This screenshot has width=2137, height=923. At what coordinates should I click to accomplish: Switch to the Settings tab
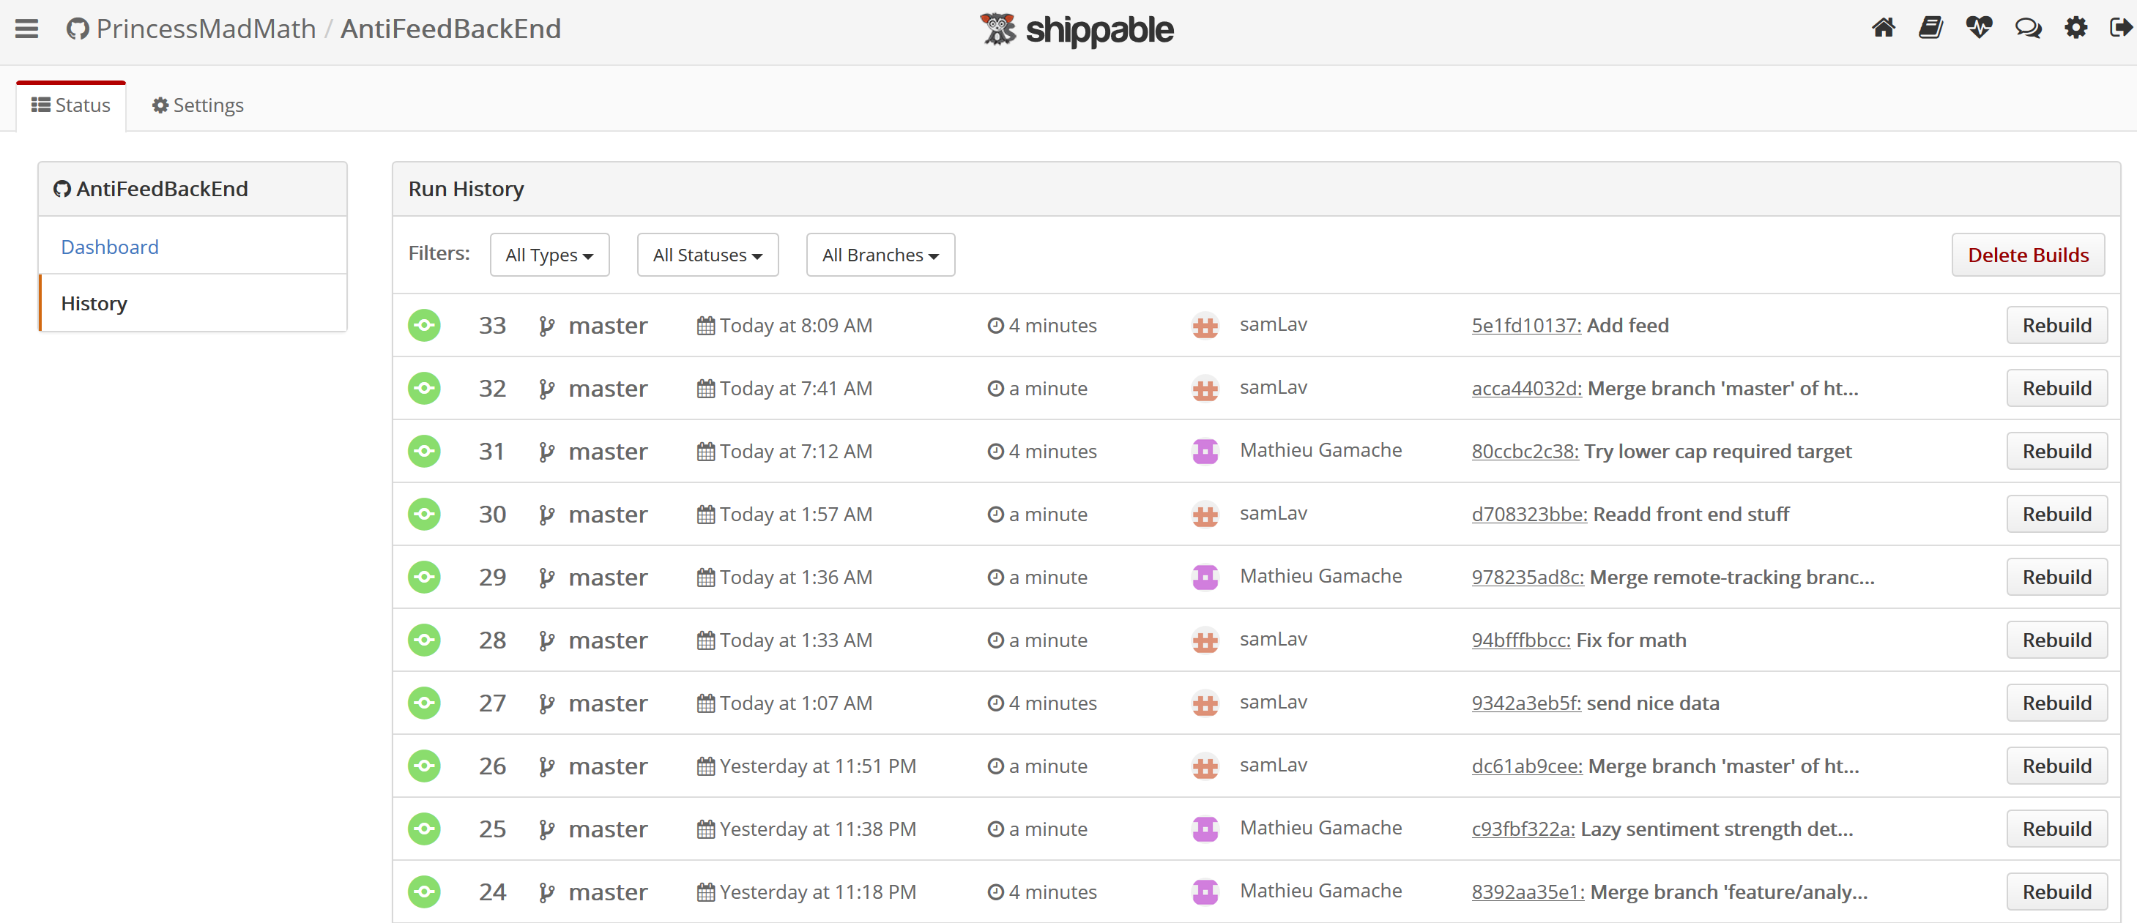(198, 105)
